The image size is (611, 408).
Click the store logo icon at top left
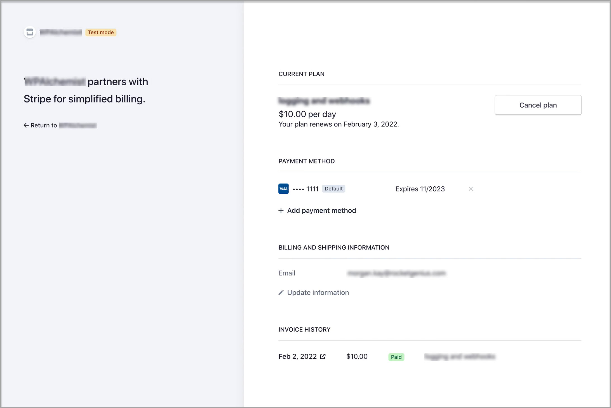coord(30,32)
